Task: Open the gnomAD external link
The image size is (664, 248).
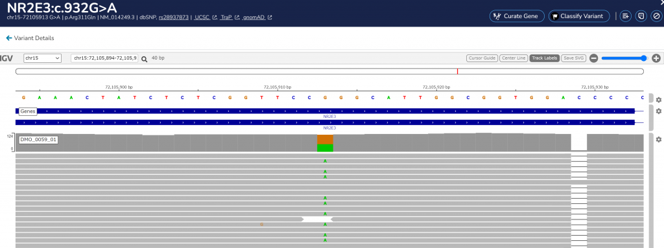Action: coord(257,17)
